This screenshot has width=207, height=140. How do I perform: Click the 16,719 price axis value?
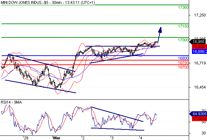coord(200,63)
